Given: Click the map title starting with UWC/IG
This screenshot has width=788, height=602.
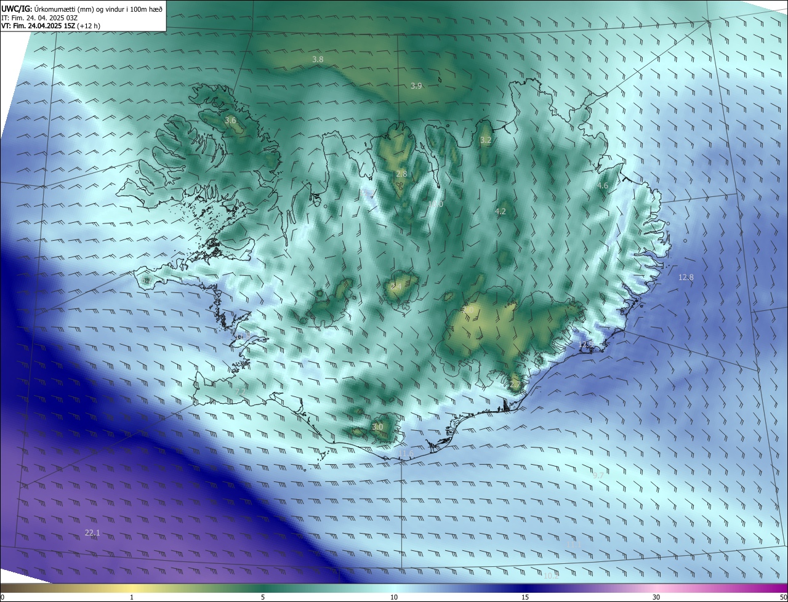Looking at the screenshot, I should click(x=82, y=8).
